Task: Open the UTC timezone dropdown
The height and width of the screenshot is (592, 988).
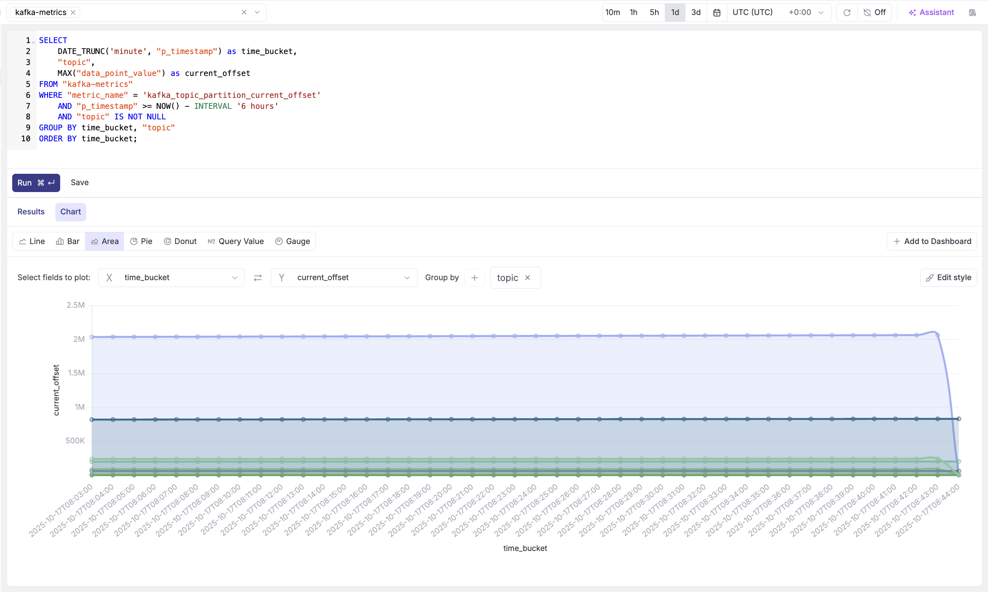Action: pyautogui.click(x=778, y=13)
